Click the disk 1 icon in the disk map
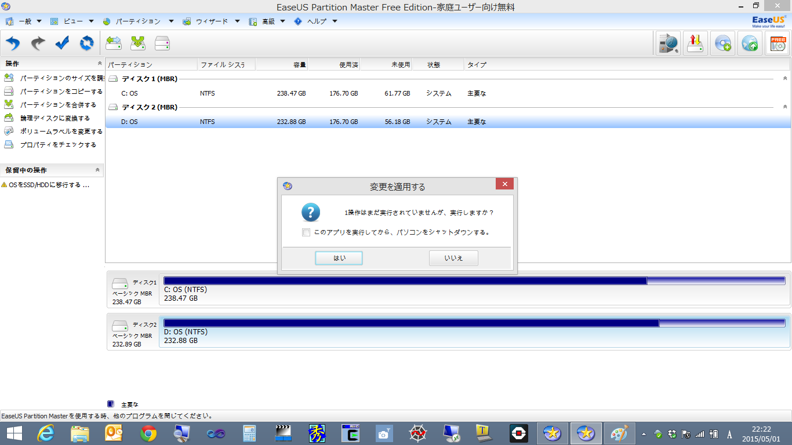Screen dimensions: 792x445 [x=120, y=284]
